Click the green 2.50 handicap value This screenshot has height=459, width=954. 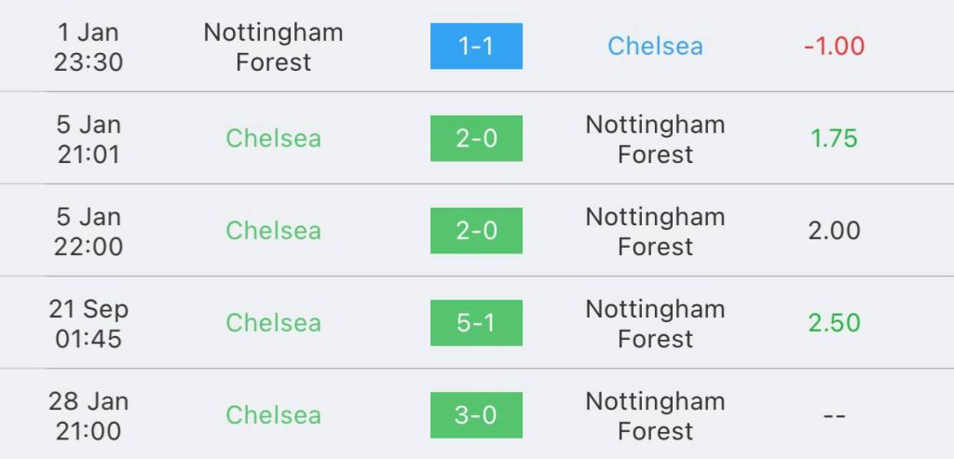[x=834, y=323]
